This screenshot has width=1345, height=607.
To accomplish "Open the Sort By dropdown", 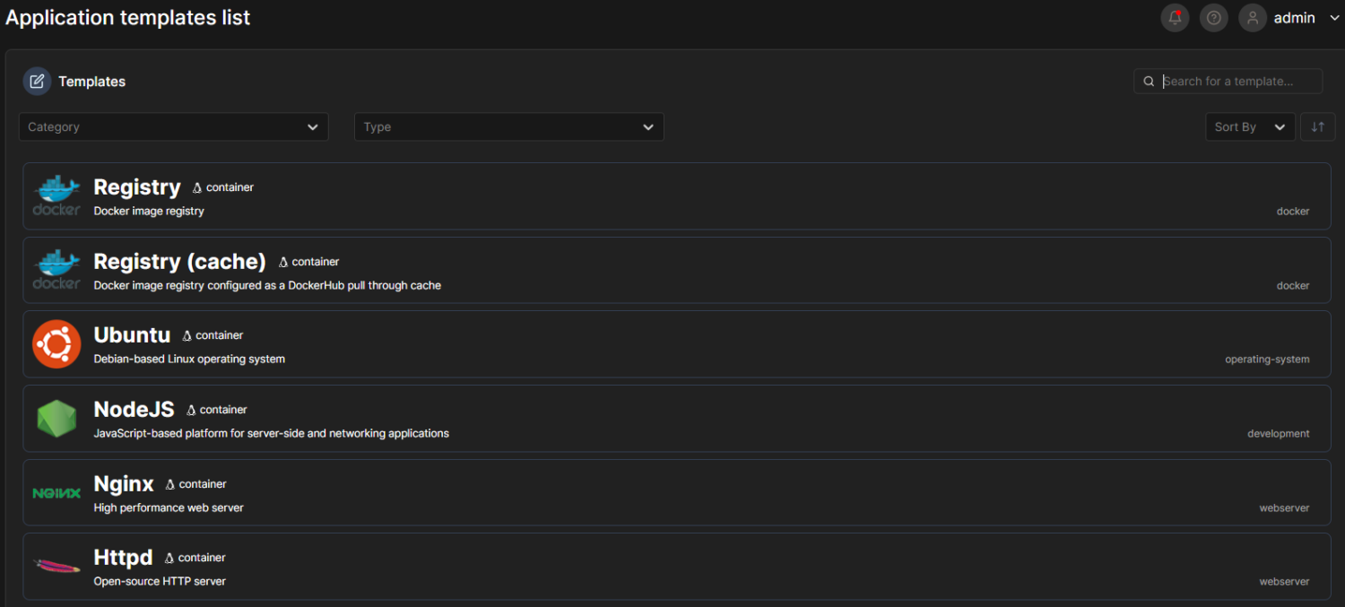I will click(1249, 127).
